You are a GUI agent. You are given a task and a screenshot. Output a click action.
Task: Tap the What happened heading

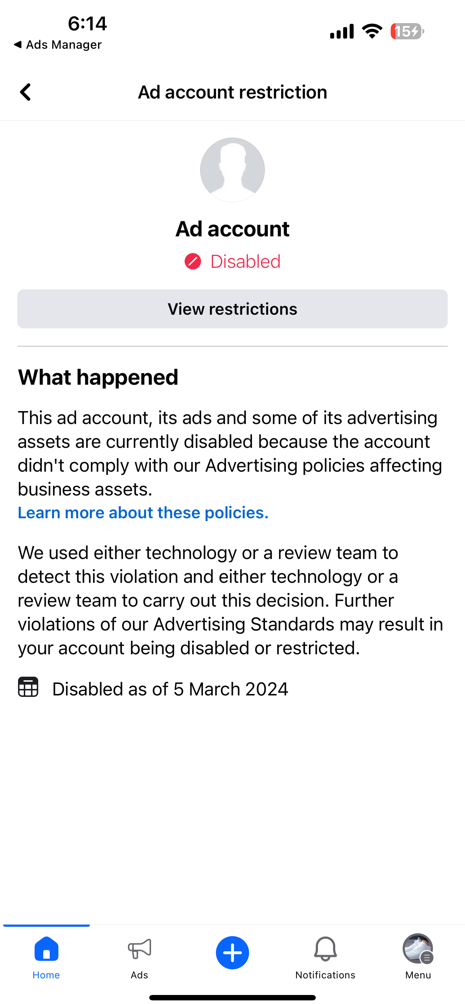click(x=98, y=377)
